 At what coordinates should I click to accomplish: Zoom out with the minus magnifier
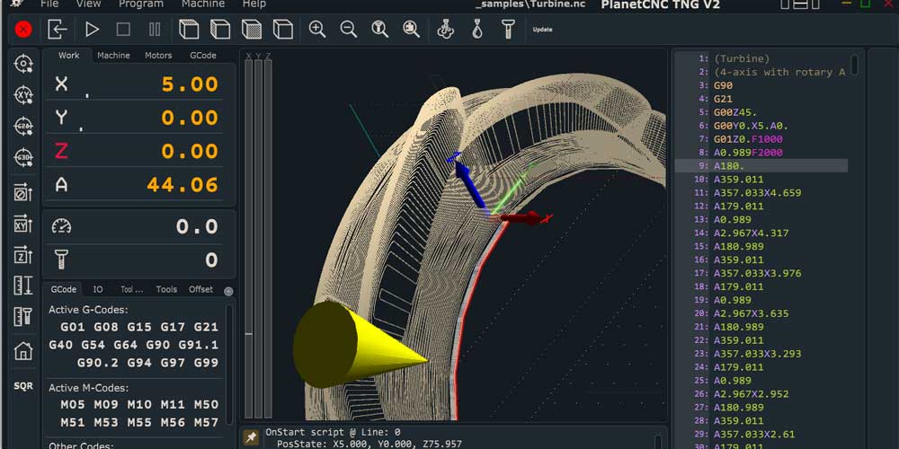point(349,30)
